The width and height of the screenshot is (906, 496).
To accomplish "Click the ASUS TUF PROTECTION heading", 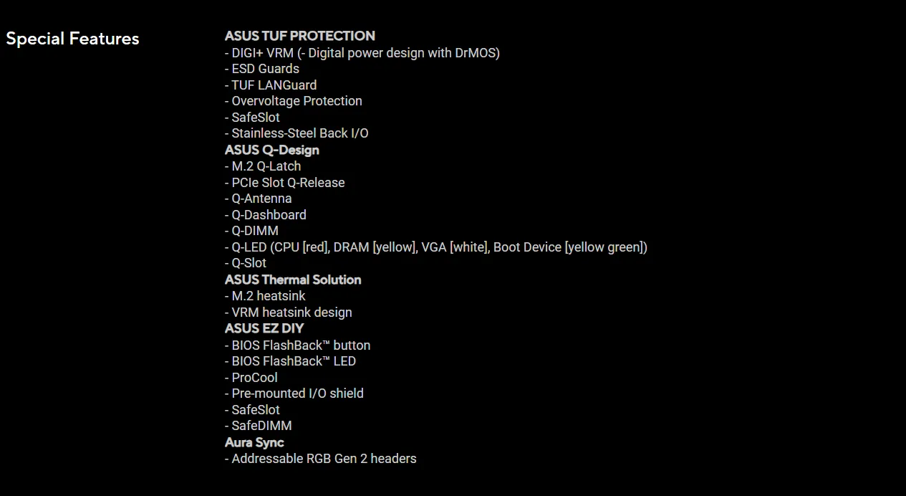I will click(299, 36).
